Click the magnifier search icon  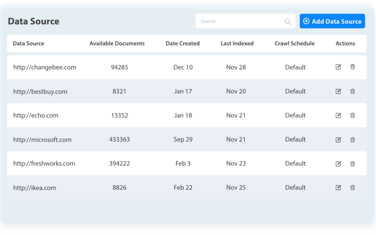(288, 22)
